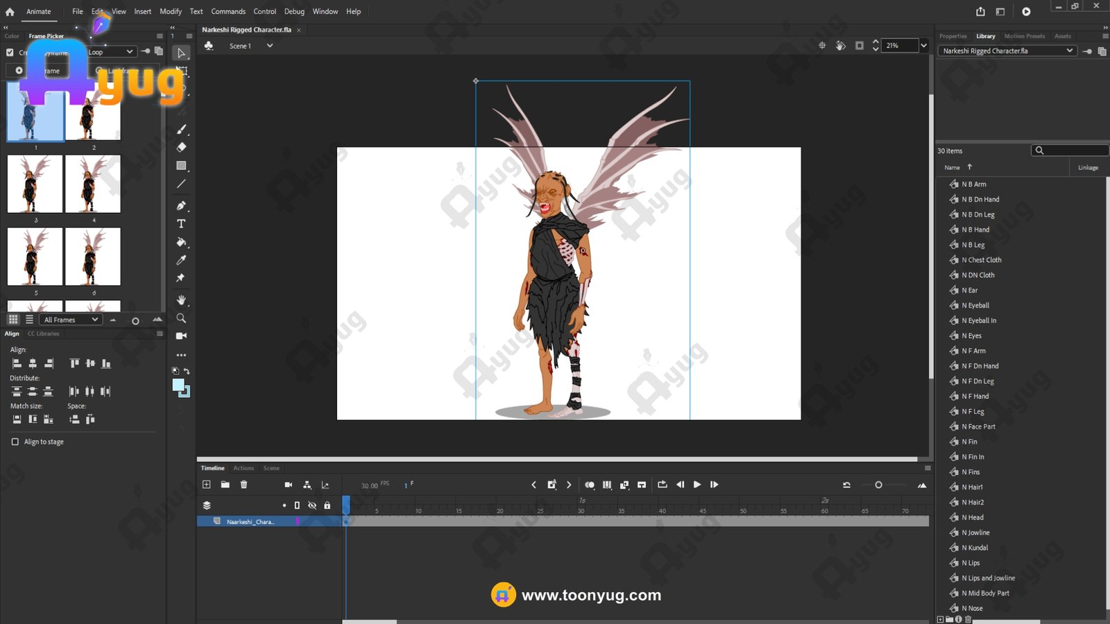
Task: Select the Rectangle tool
Action: point(181,166)
